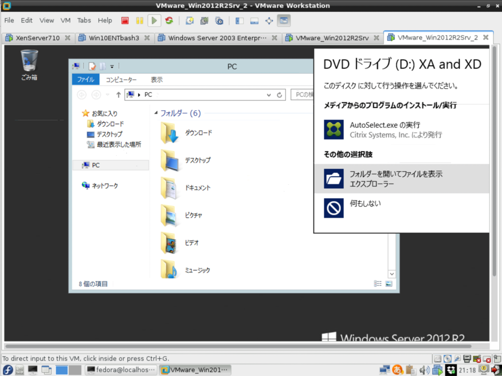Screen dimensions: 502x376
Task: Click the Restart guest icon
Action: click(169, 21)
